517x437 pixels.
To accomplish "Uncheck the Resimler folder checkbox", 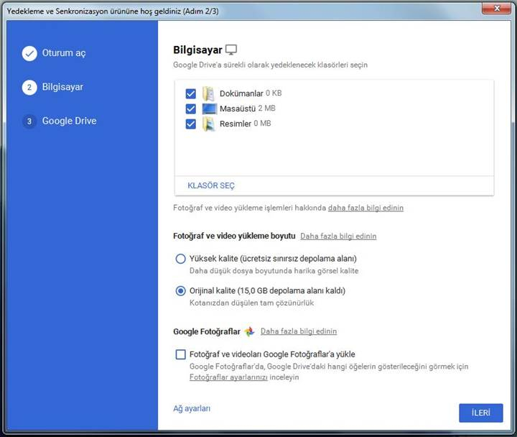I will click(x=190, y=124).
